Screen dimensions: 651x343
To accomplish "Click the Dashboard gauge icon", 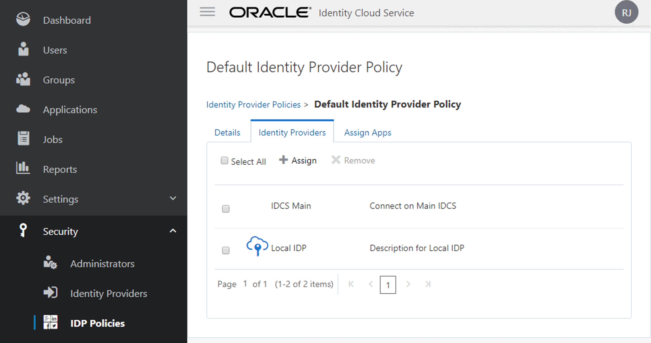I will (23, 19).
